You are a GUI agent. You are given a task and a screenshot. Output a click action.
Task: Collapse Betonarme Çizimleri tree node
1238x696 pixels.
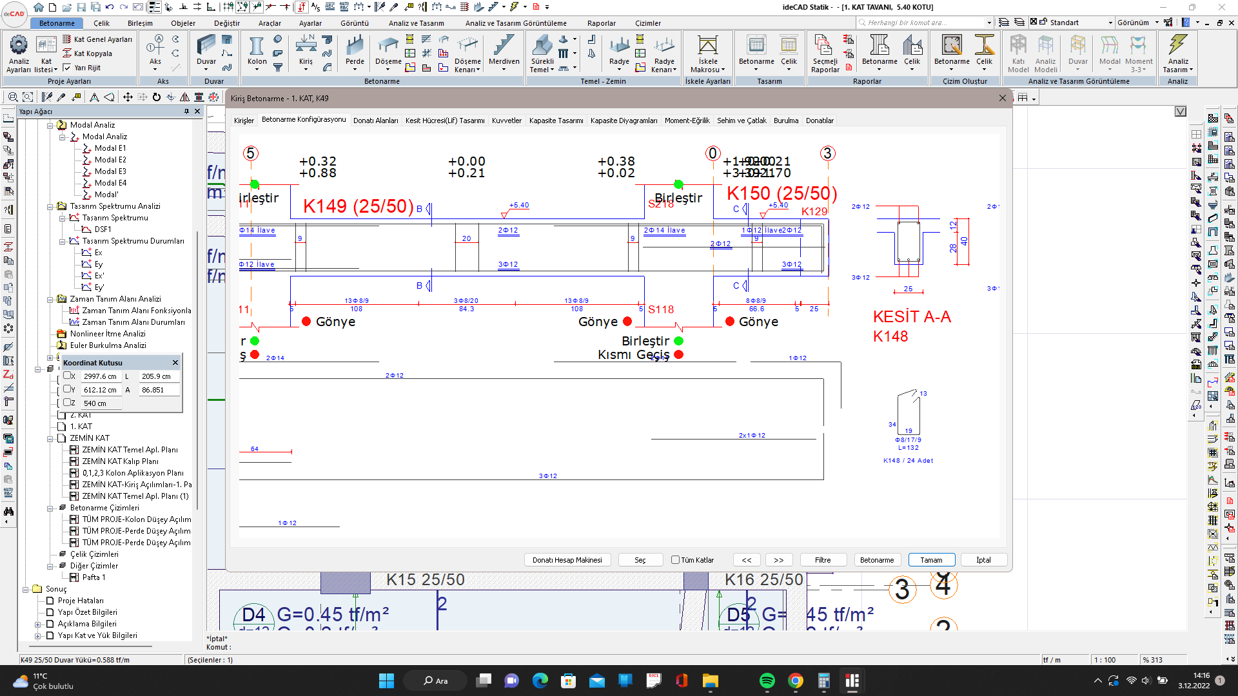(50, 508)
